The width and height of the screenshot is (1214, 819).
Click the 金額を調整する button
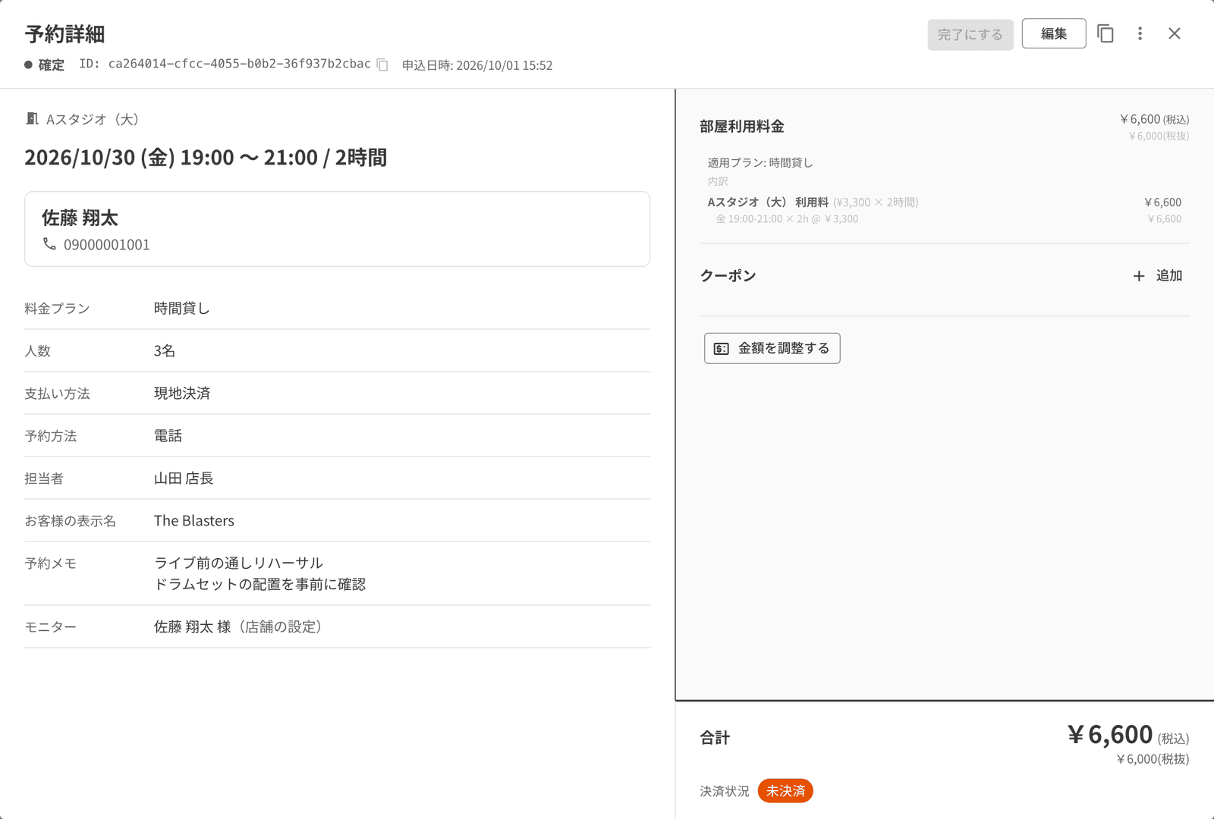pyautogui.click(x=772, y=348)
